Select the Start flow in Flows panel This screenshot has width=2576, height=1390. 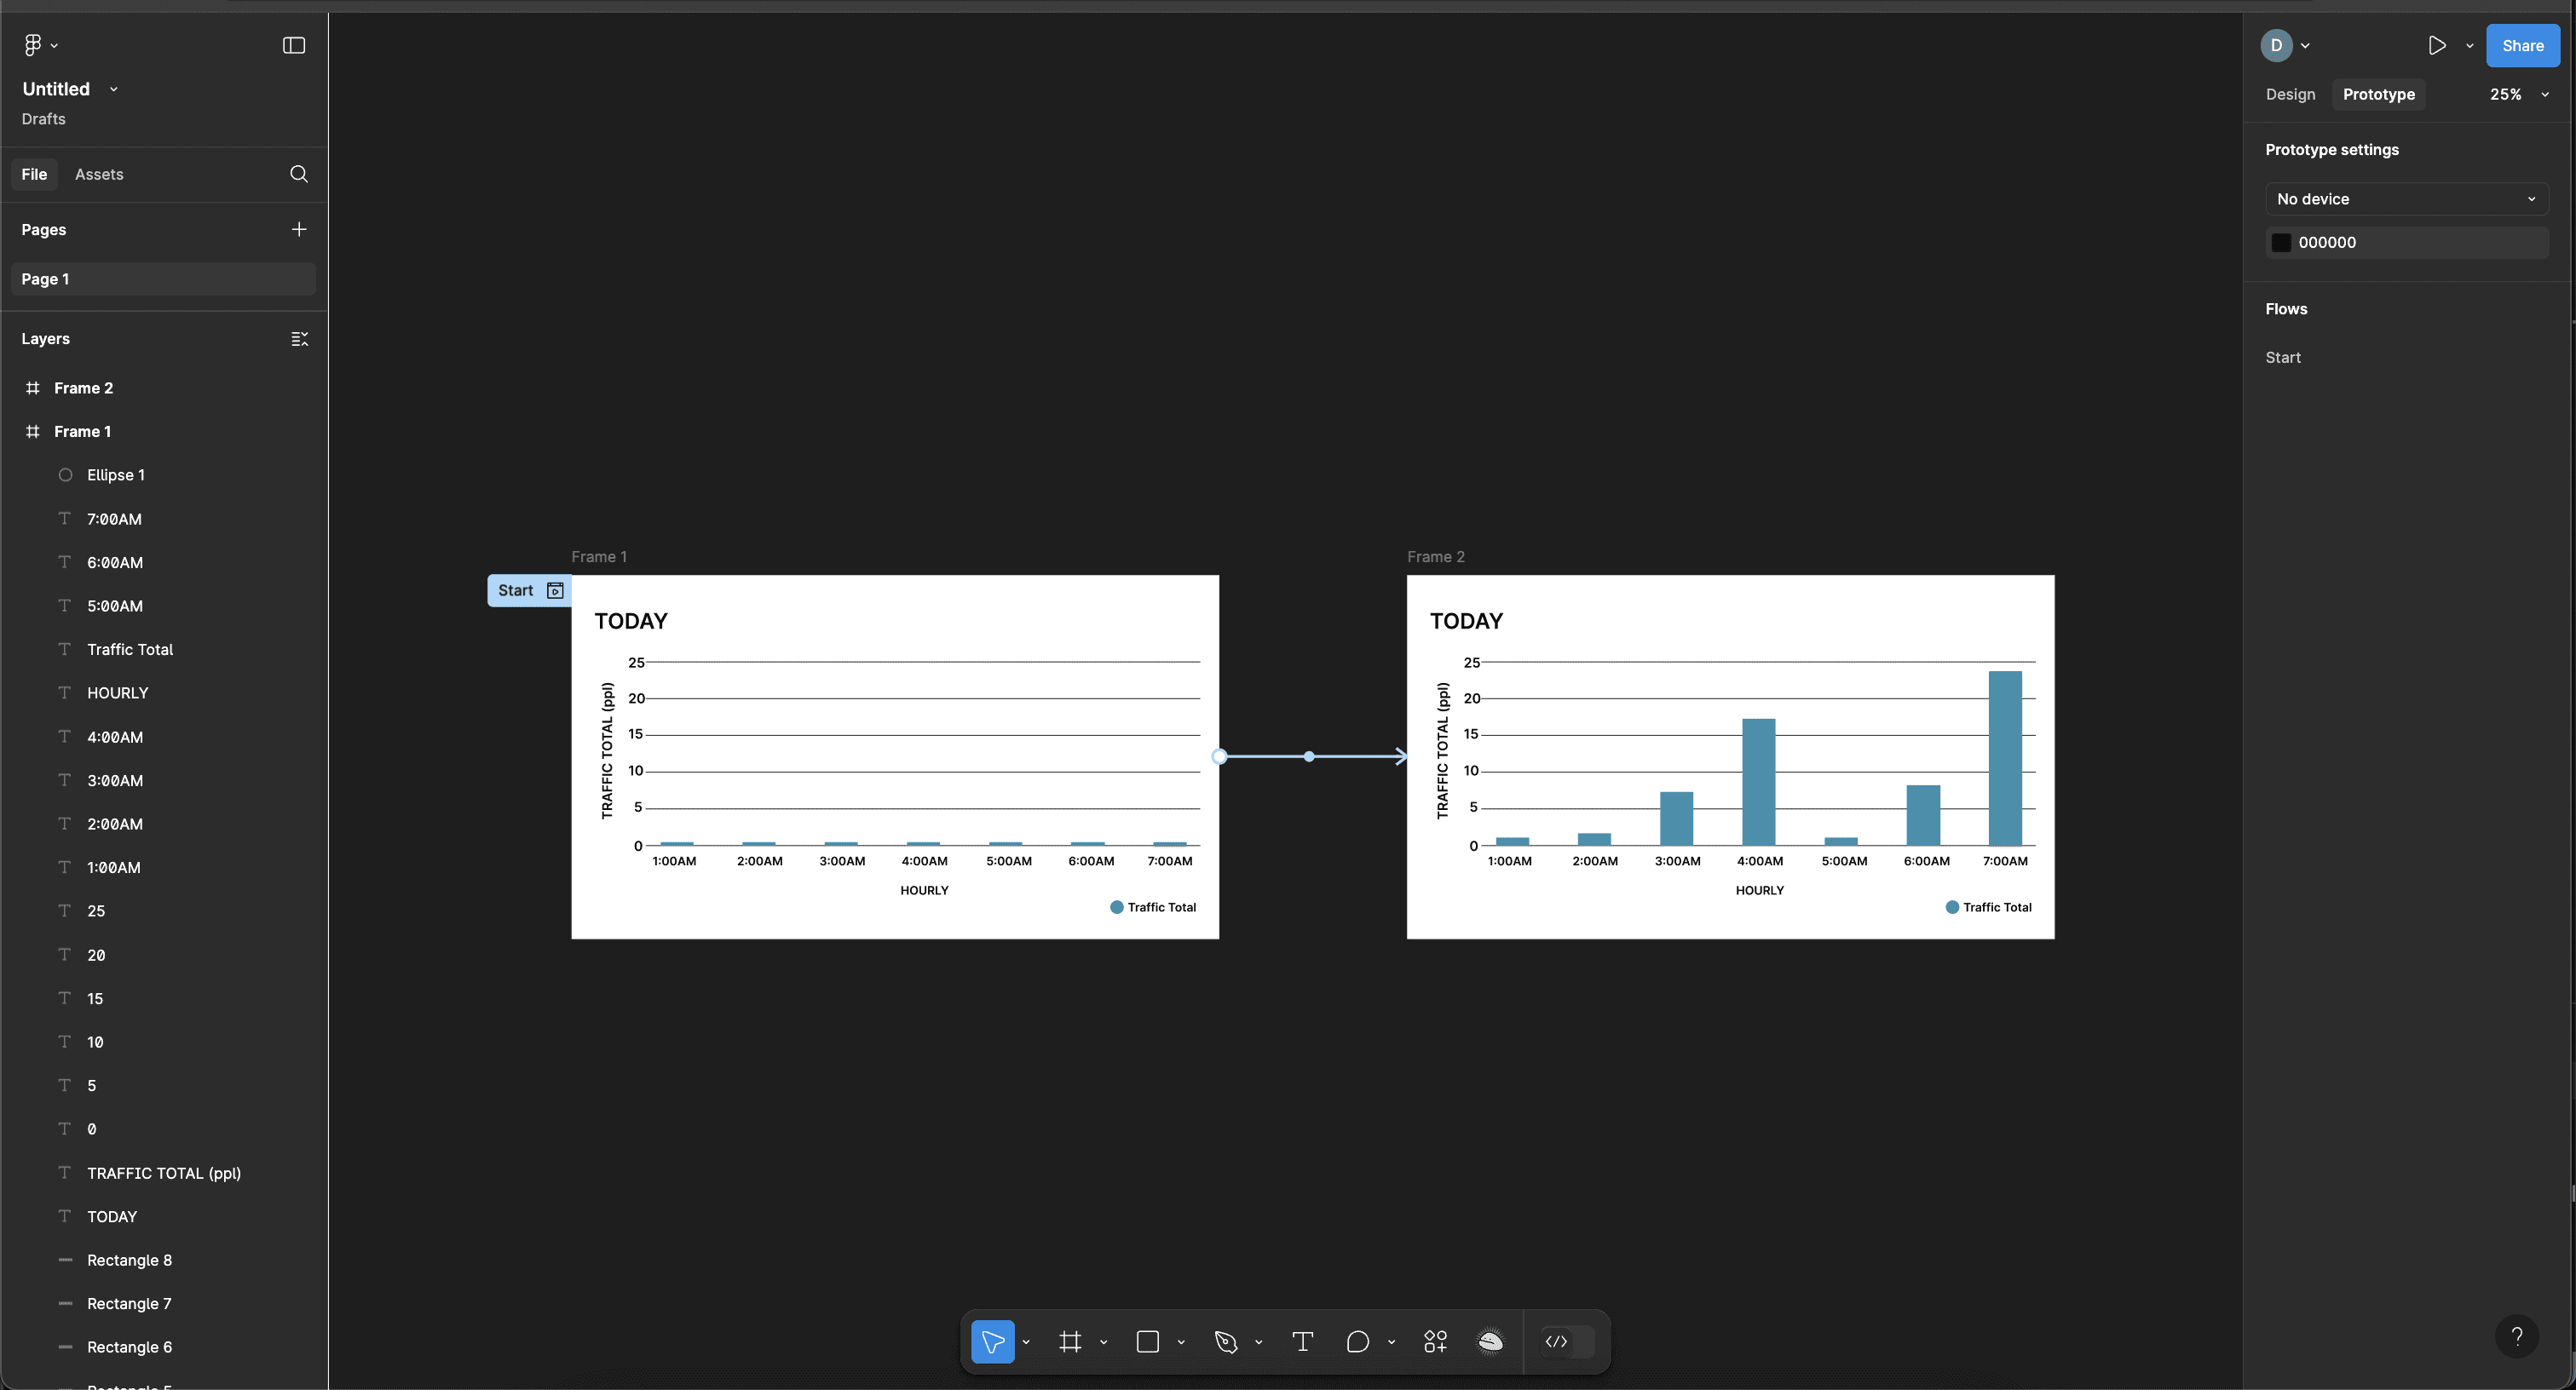point(2283,358)
